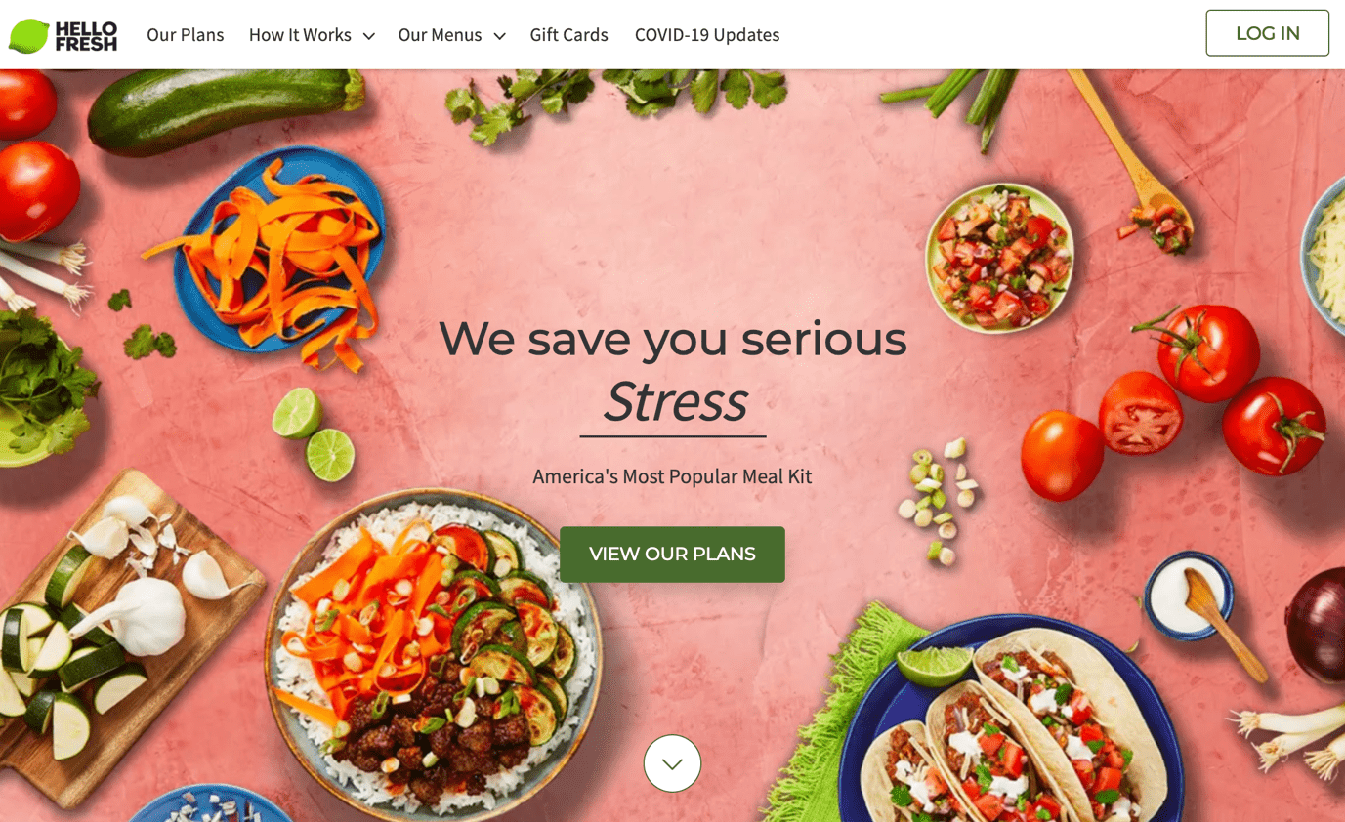Viewport: 1345px width, 822px height.
Task: View COVID-19 Updates link
Action: tap(707, 35)
